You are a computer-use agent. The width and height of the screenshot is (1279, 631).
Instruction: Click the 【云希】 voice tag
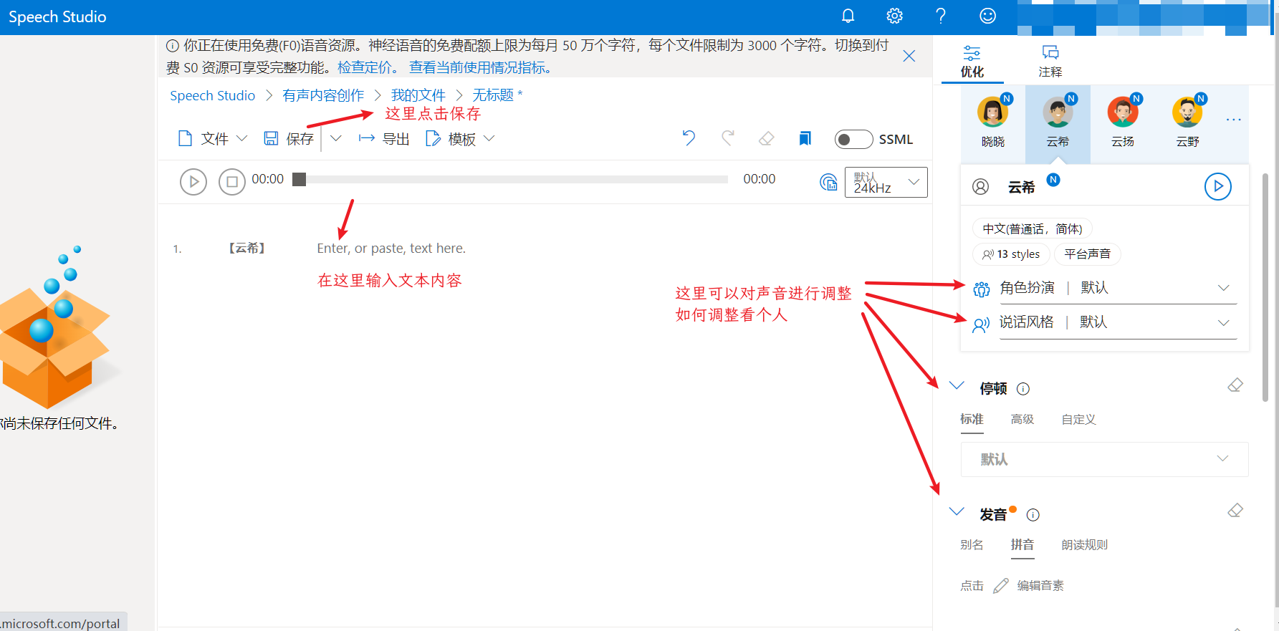point(246,249)
